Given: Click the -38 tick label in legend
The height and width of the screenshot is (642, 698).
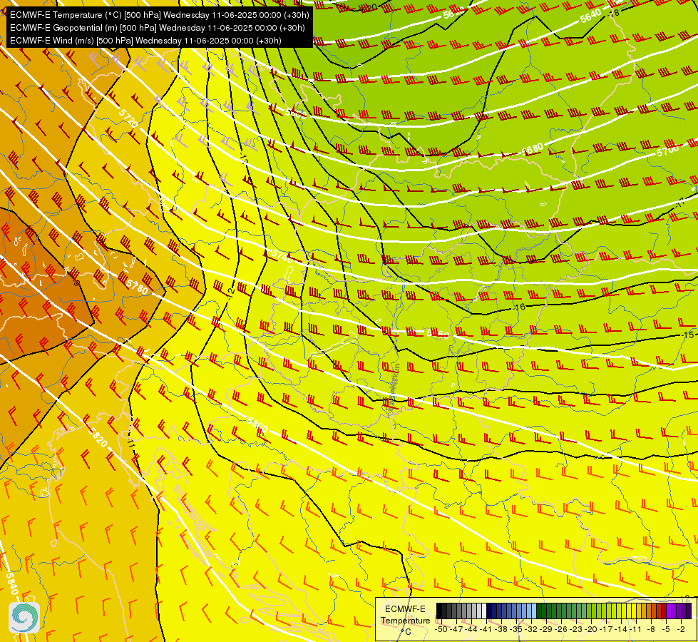Looking at the screenshot, I should [x=501, y=630].
